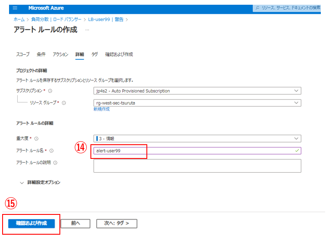
Task: Go to ホーム breadcrumb
Action: pyautogui.click(x=19, y=19)
